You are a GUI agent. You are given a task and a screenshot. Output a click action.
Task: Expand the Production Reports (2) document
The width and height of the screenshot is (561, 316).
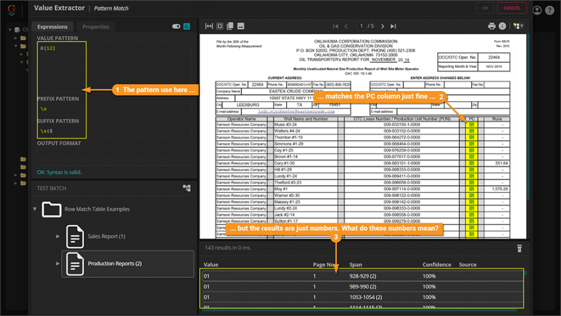[58, 264]
